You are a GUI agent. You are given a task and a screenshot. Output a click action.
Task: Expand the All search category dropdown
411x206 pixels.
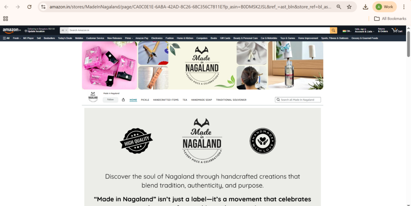tap(64, 30)
